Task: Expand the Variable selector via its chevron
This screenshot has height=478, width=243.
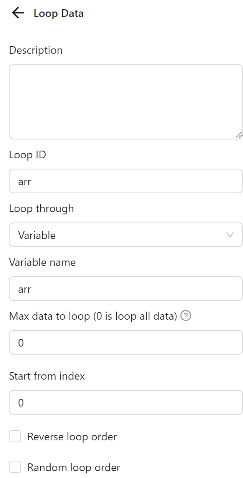Action: (230, 235)
